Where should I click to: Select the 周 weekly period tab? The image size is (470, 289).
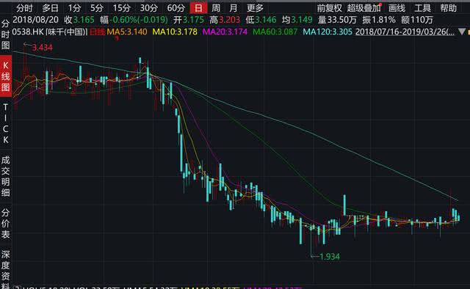click(216, 8)
